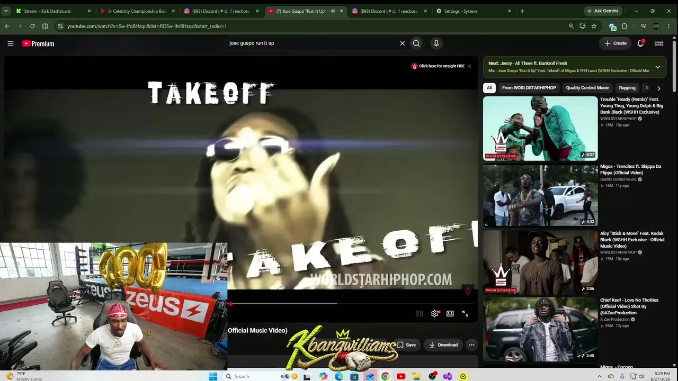Enter full screen video mode
678x381 pixels.
(465, 314)
